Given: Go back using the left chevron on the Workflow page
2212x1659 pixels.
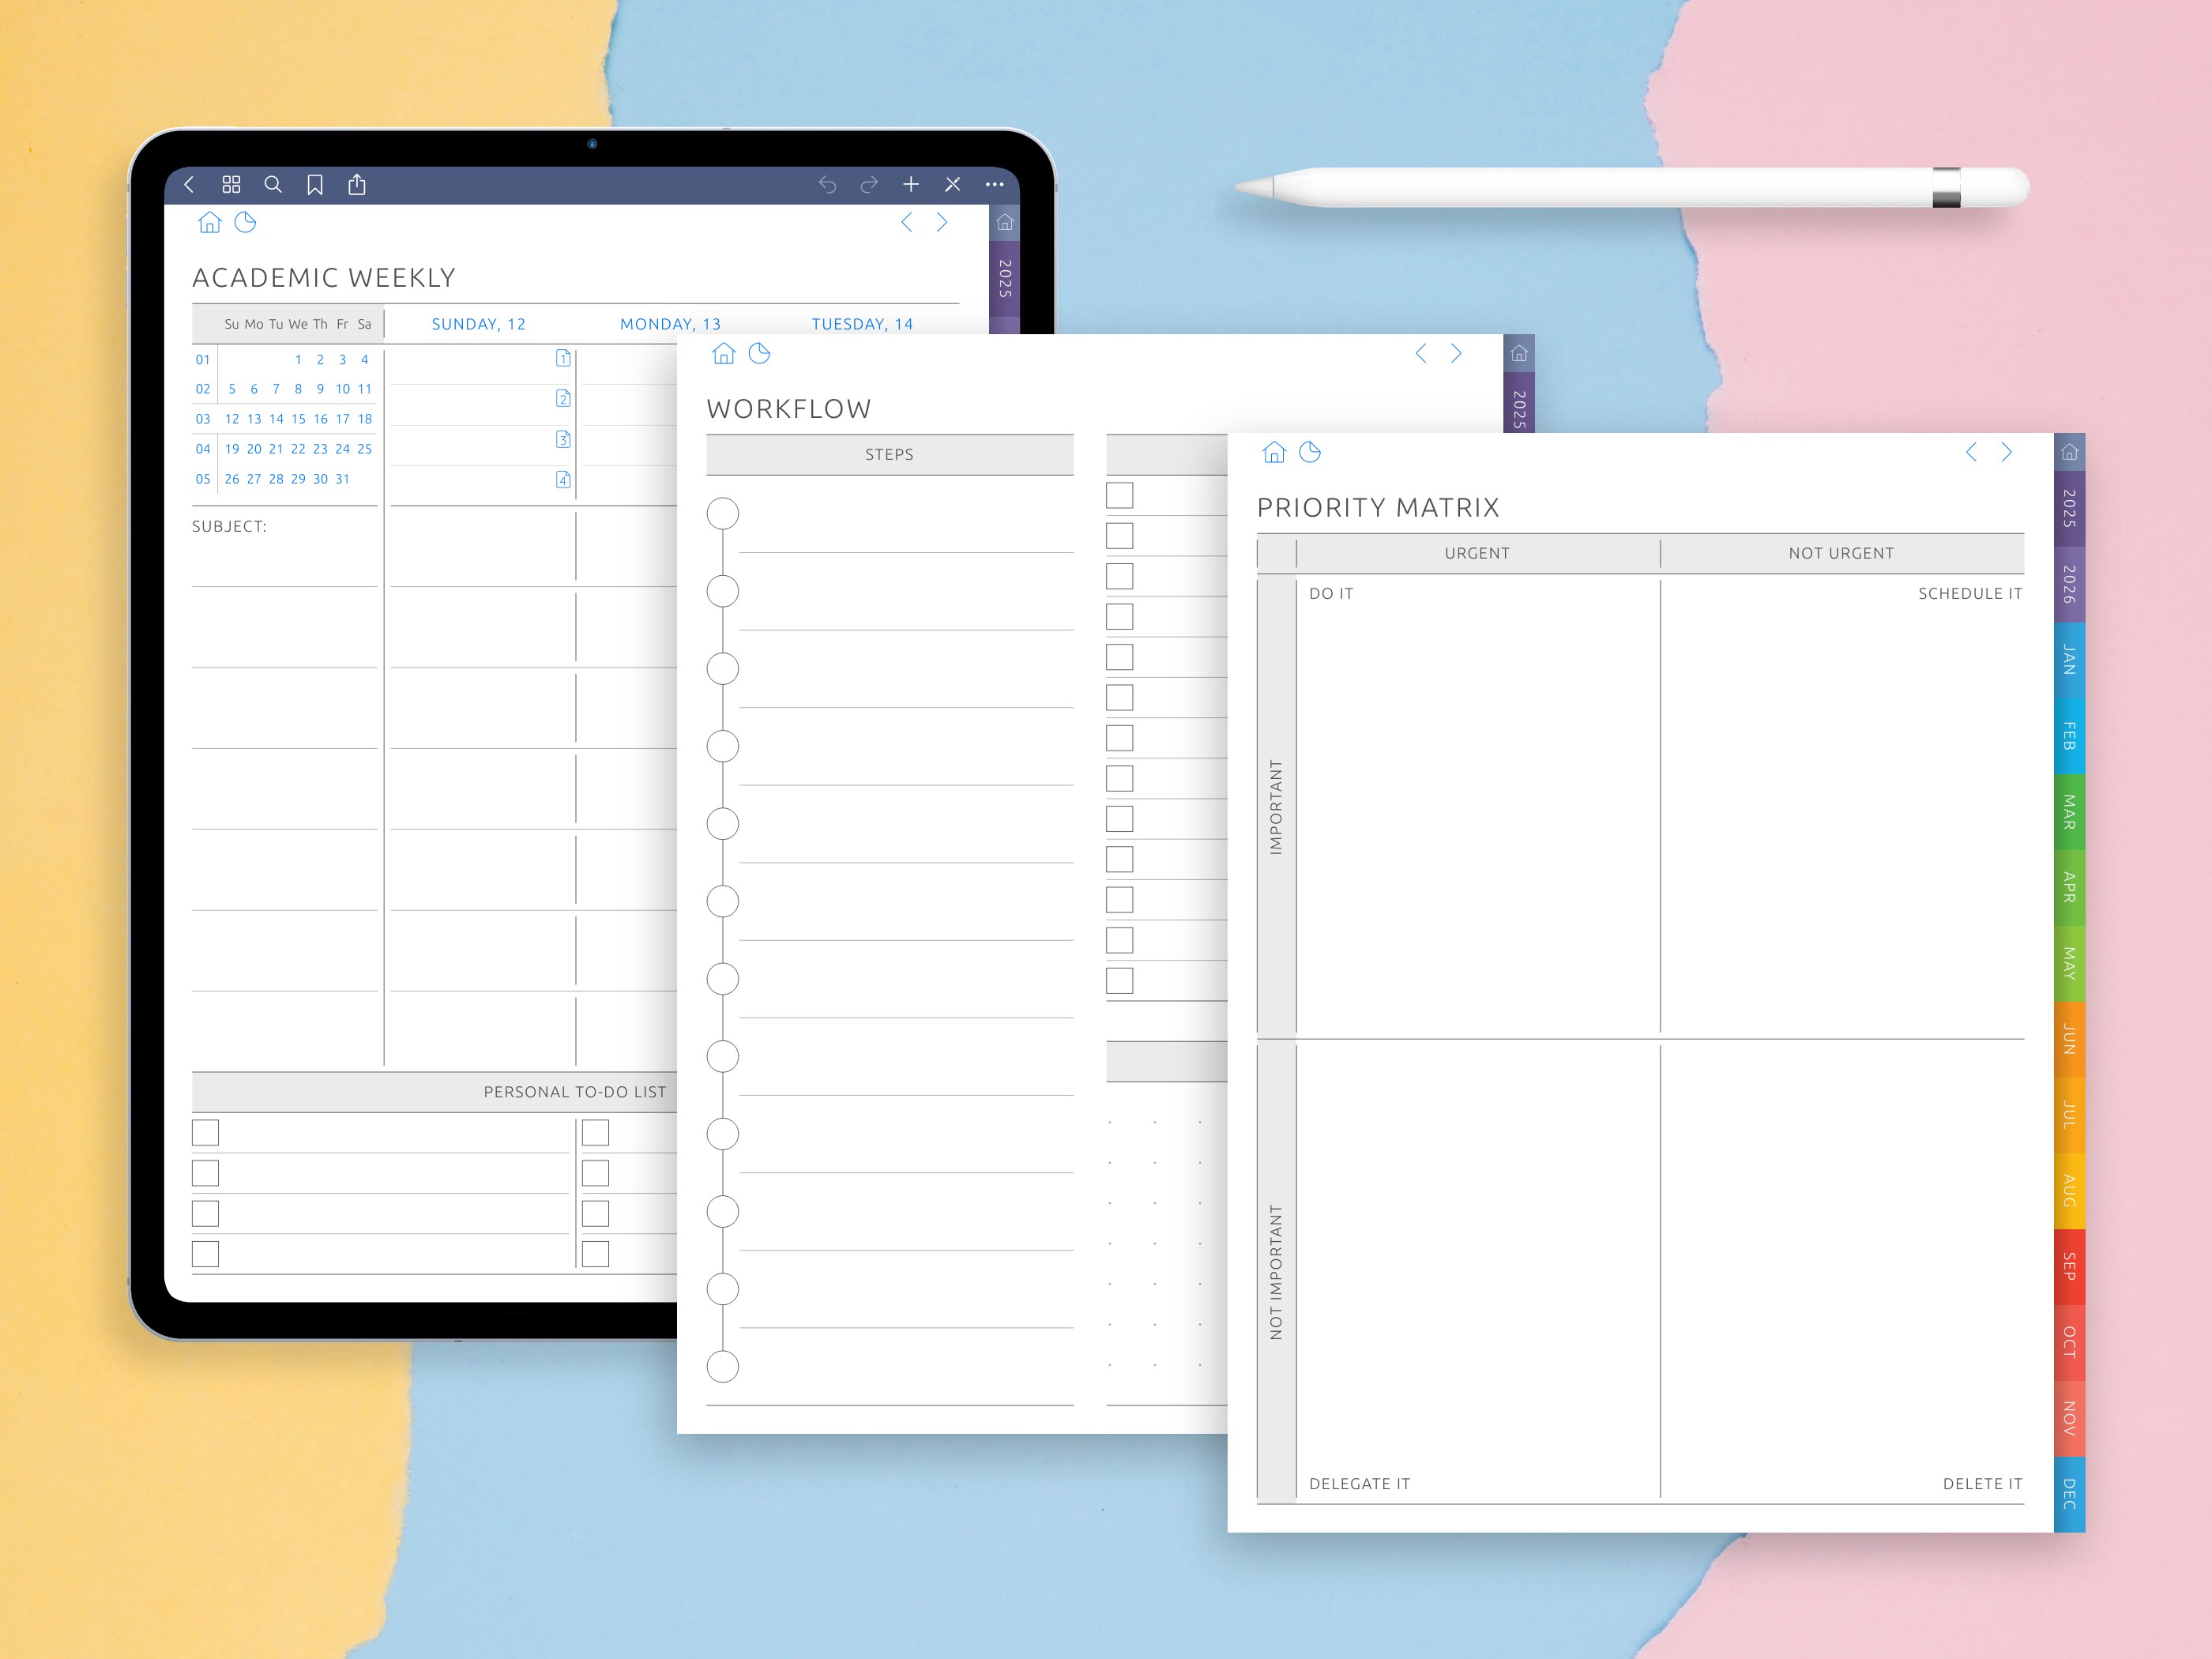Looking at the screenshot, I should [1421, 353].
